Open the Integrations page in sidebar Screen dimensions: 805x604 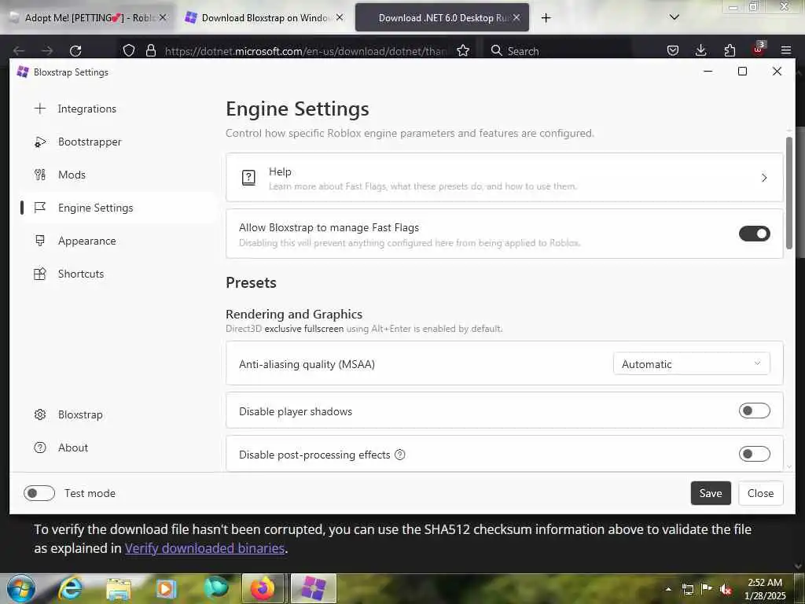(87, 109)
